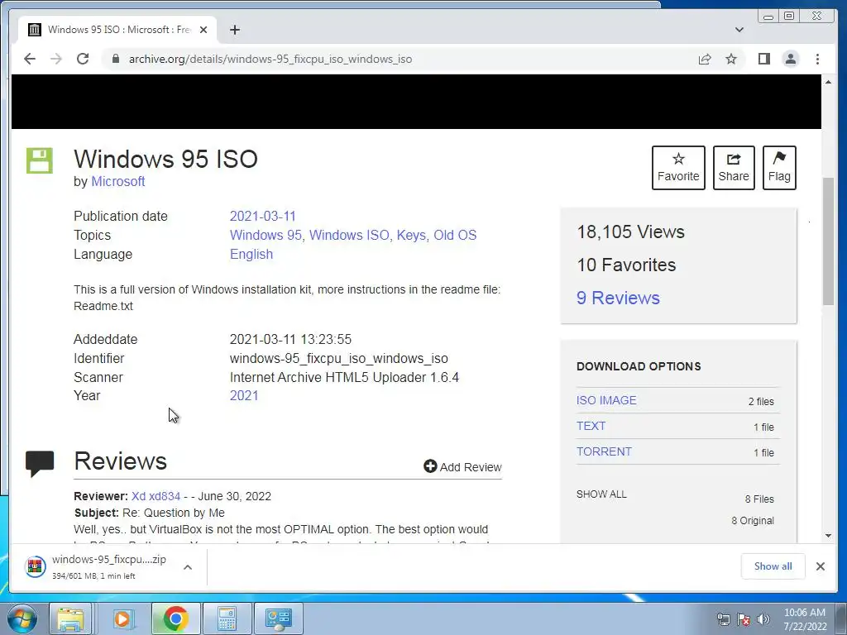The image size is (847, 635).
Task: Click the scrollbar up arrow
Action: [828, 82]
